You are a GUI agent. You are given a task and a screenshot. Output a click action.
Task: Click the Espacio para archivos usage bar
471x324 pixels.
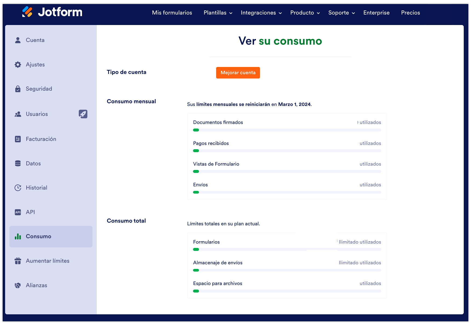(x=287, y=291)
